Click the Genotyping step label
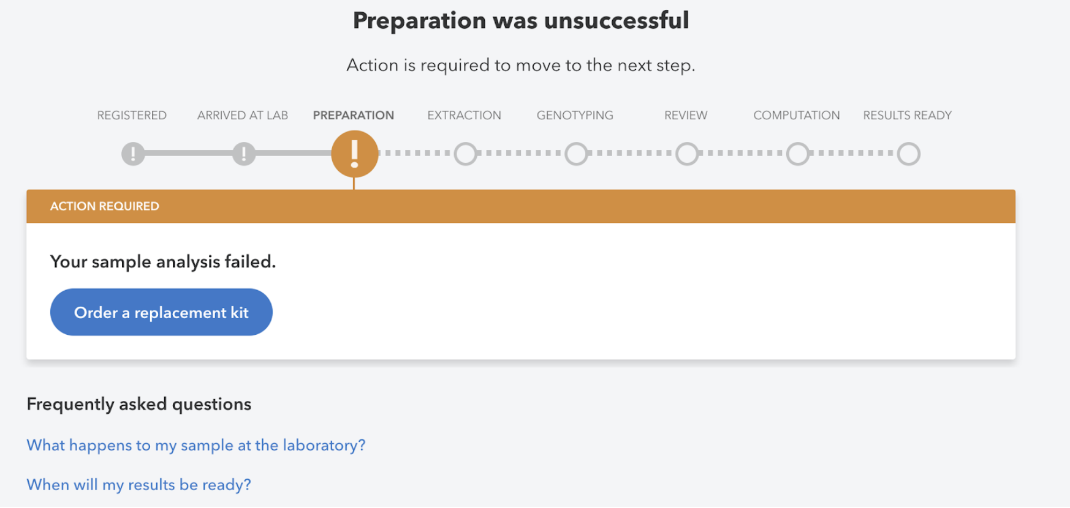This screenshot has width=1070, height=508. [575, 115]
